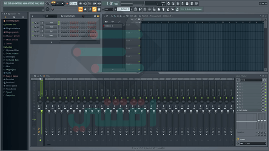
Task: Open the Channel rack options arrow menu
Action: click(x=33, y=16)
